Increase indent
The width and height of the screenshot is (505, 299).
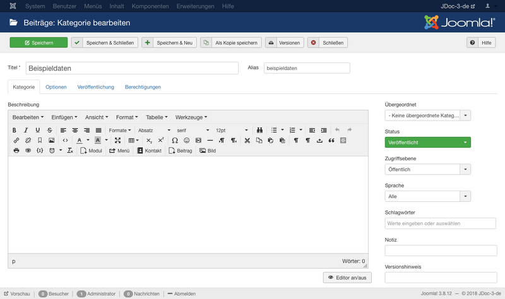tap(324, 130)
